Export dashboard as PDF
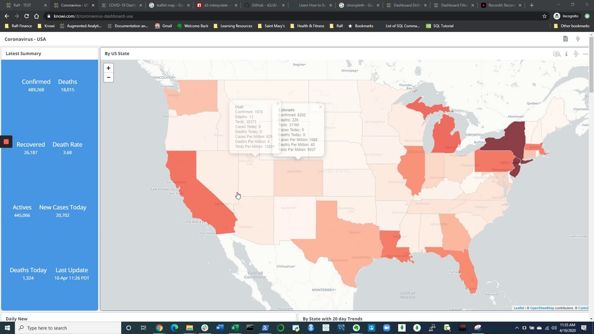 click(565, 39)
